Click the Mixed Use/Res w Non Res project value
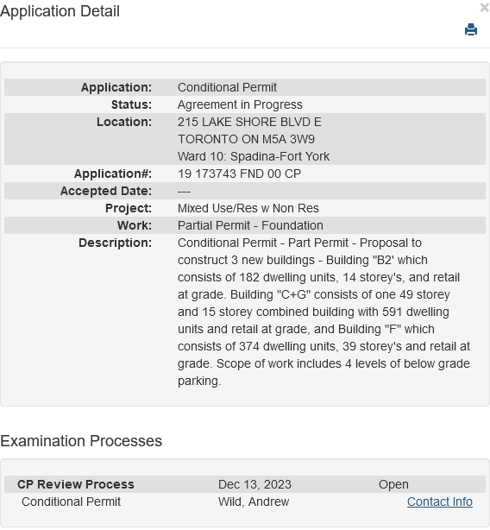 point(248,208)
